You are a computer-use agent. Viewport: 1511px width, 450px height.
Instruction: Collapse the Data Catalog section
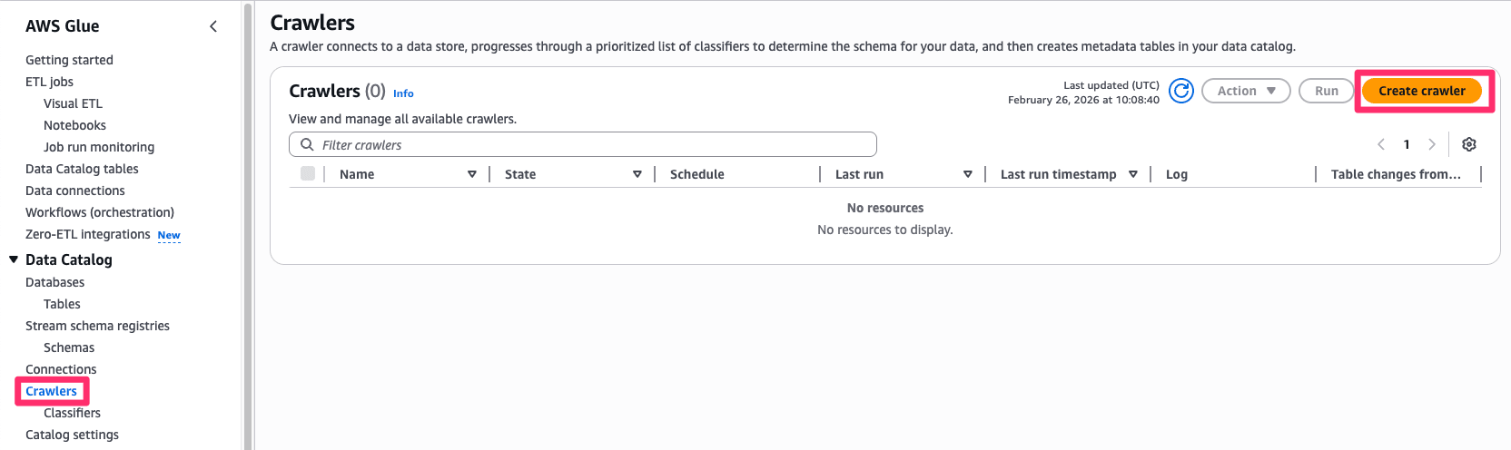click(14, 259)
